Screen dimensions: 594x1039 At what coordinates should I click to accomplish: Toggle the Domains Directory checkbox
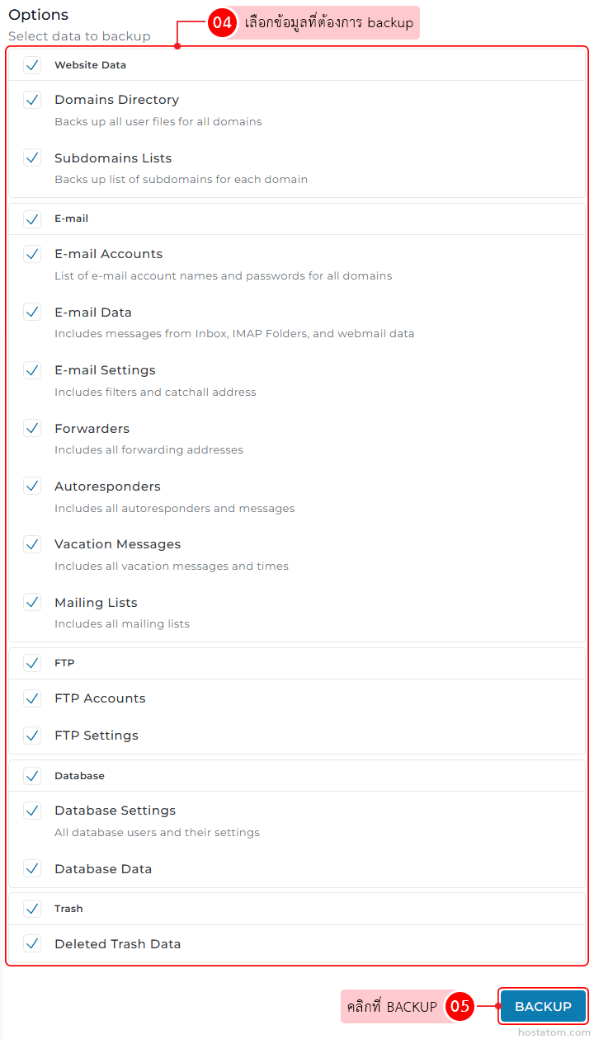coord(32,100)
